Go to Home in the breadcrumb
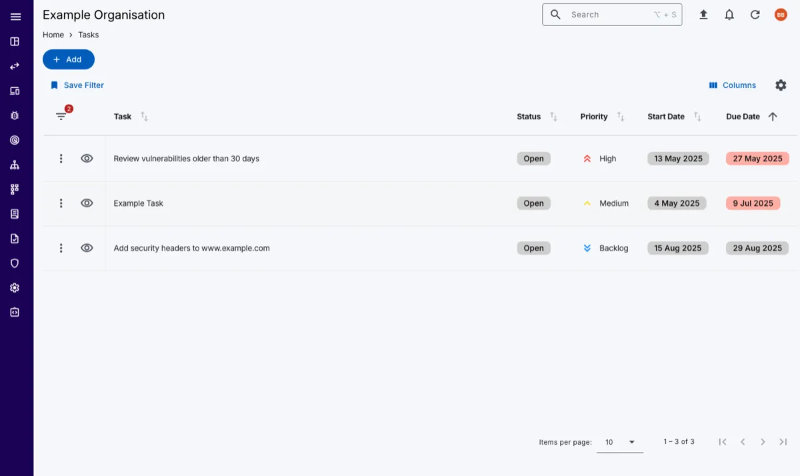The height and width of the screenshot is (476, 800). click(53, 35)
